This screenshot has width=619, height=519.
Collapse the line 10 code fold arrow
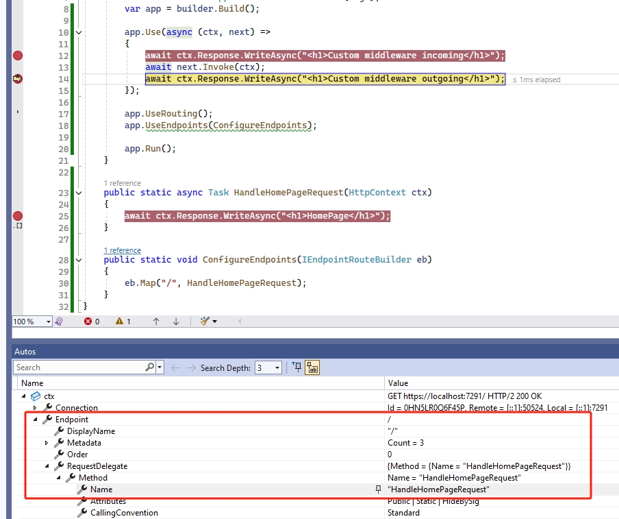[79, 33]
